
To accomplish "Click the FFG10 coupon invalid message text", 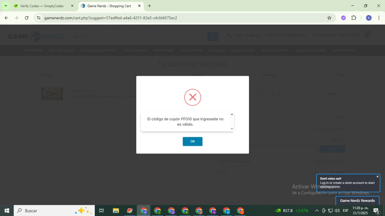I will pos(185,122).
